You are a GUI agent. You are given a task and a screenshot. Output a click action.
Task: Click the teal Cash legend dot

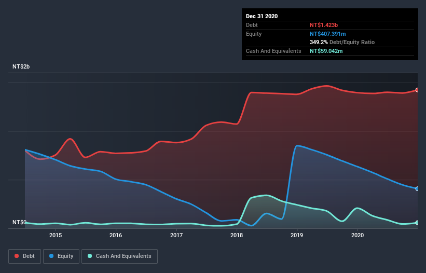pyautogui.click(x=90, y=256)
